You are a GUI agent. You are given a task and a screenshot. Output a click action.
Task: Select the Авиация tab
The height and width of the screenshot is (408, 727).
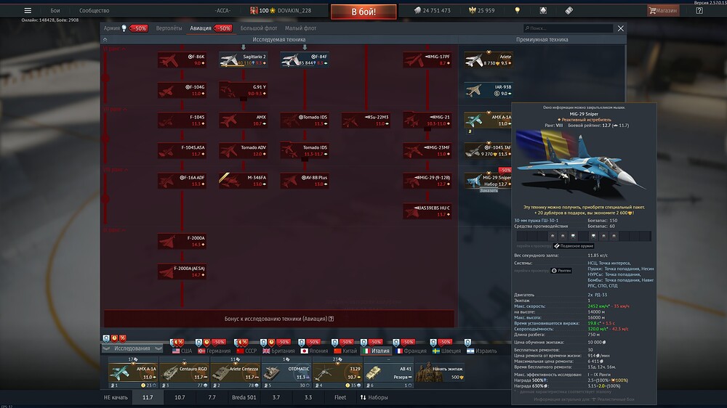point(201,28)
